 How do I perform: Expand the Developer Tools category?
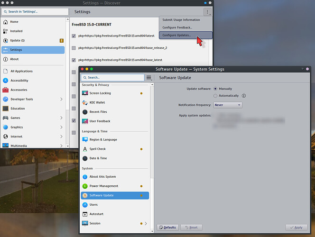[x=61, y=99]
